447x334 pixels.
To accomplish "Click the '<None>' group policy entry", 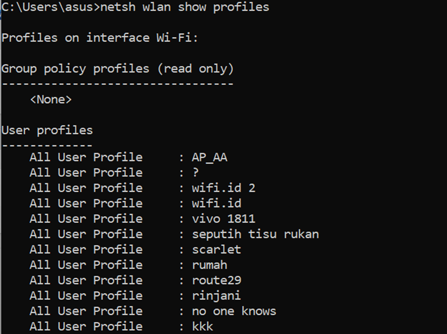I will [51, 99].
